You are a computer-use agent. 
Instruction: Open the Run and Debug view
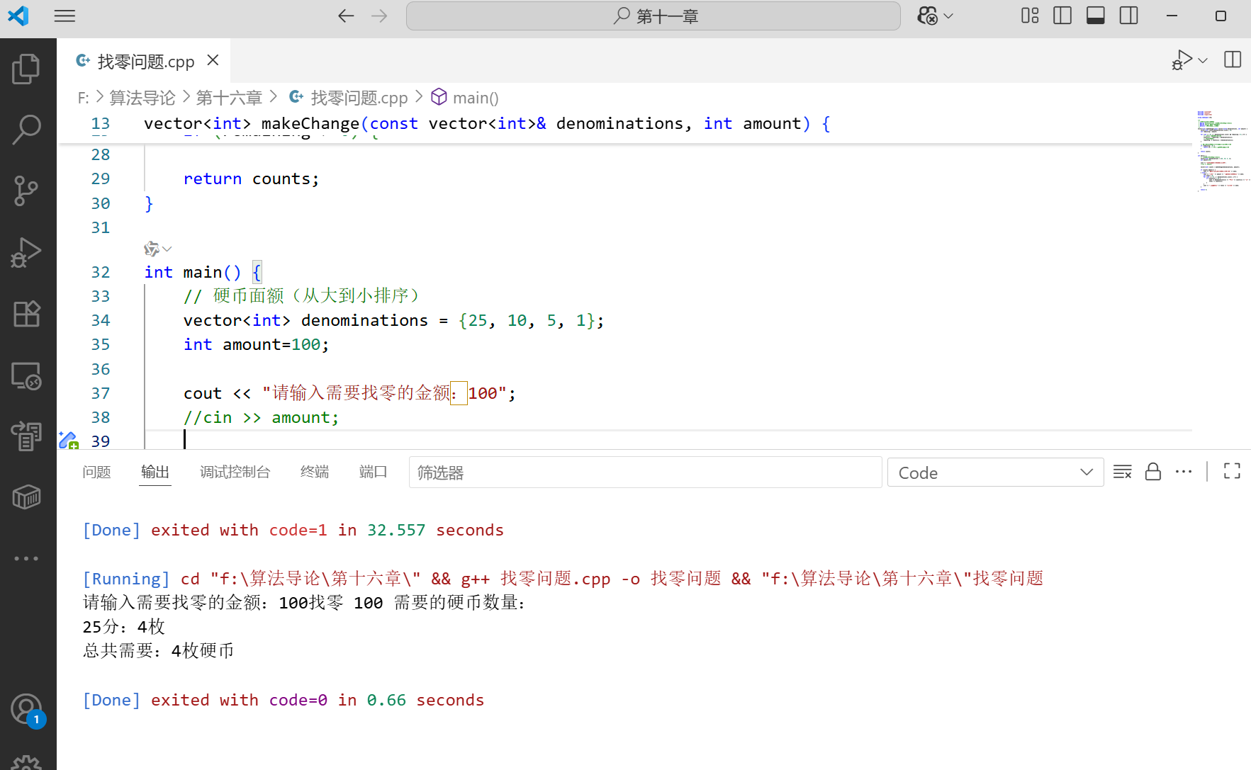(x=27, y=252)
